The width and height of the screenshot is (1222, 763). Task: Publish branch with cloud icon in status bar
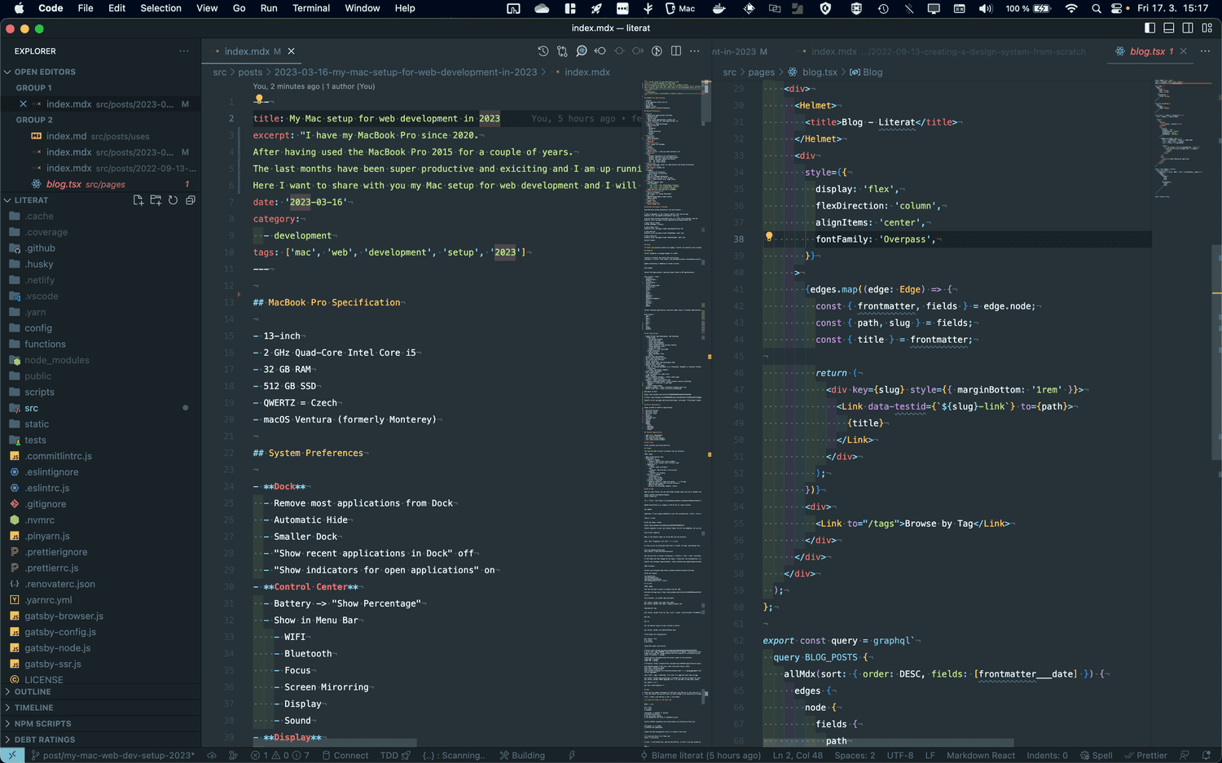[x=212, y=756]
